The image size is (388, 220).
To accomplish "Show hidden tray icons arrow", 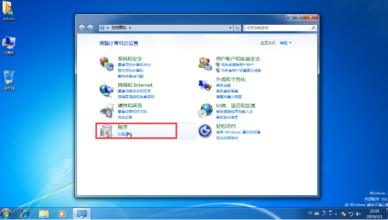I will click(x=336, y=214).
